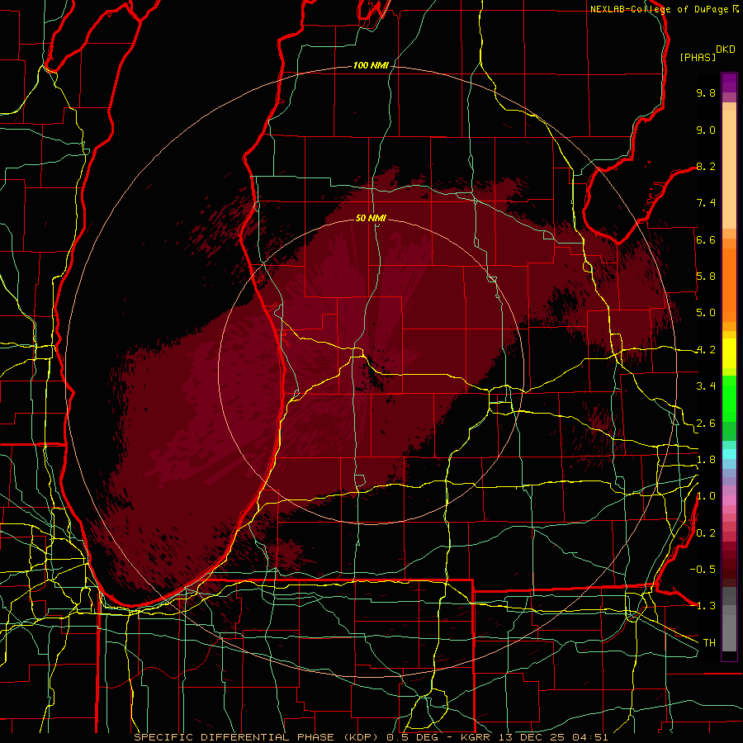The image size is (743, 743).
Task: Click the gray segment at the color bar's bottom
Action: pyautogui.click(x=729, y=630)
